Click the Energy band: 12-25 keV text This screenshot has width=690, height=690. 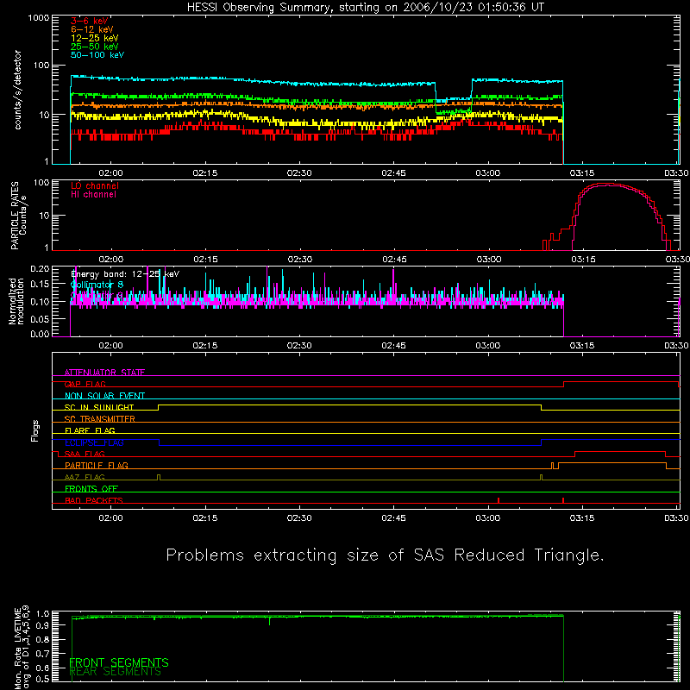click(125, 274)
